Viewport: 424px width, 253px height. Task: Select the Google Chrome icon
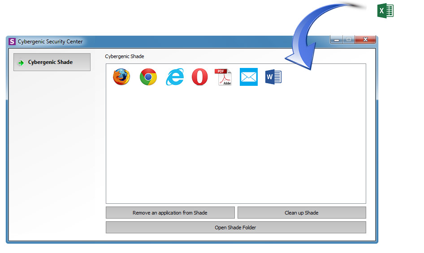coord(148,77)
